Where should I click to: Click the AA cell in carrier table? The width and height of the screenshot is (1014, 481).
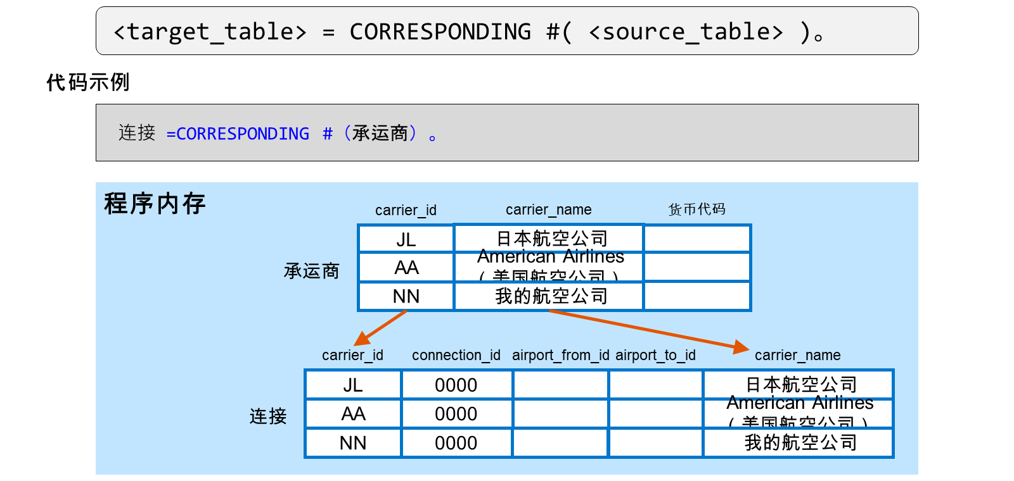point(406,268)
